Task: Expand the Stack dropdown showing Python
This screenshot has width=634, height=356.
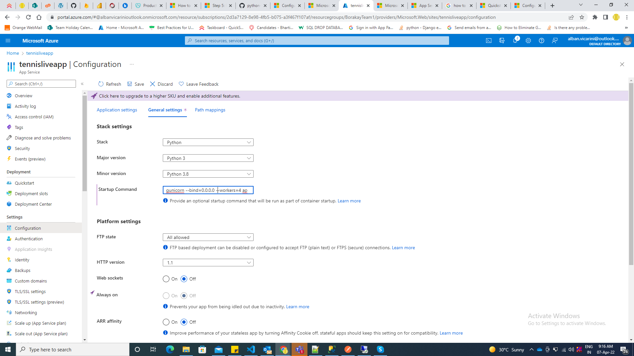Action: [208, 142]
